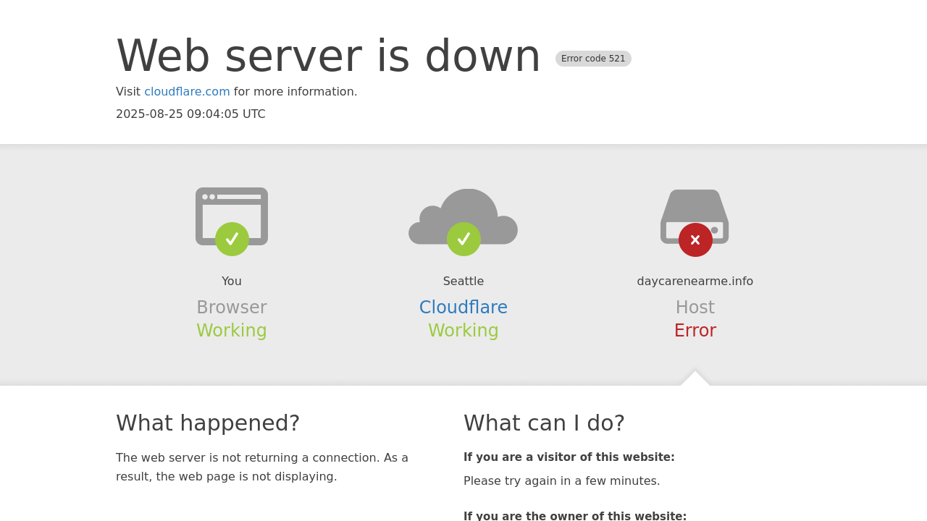This screenshot has width=927, height=521.
Task: Click the 'Working' status under Browser
Action: pos(232,331)
